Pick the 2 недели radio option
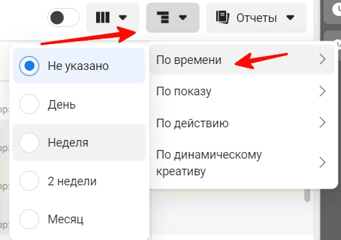Viewport: 341px width, 240px height. coord(29,181)
